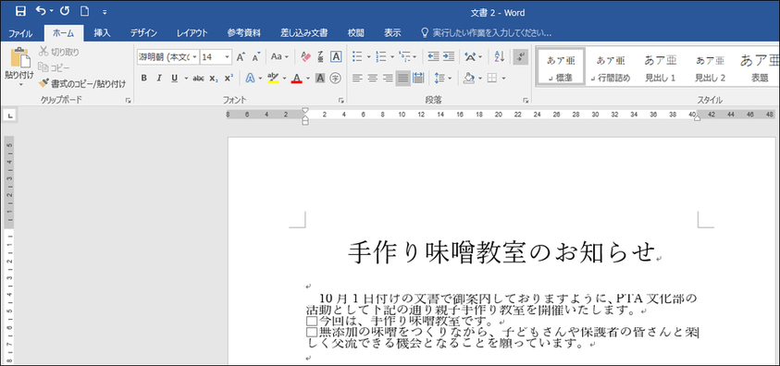Viewport: 780px width, 366px height.
Task: Toggle the show/hide paragraph marks button
Action: [520, 56]
